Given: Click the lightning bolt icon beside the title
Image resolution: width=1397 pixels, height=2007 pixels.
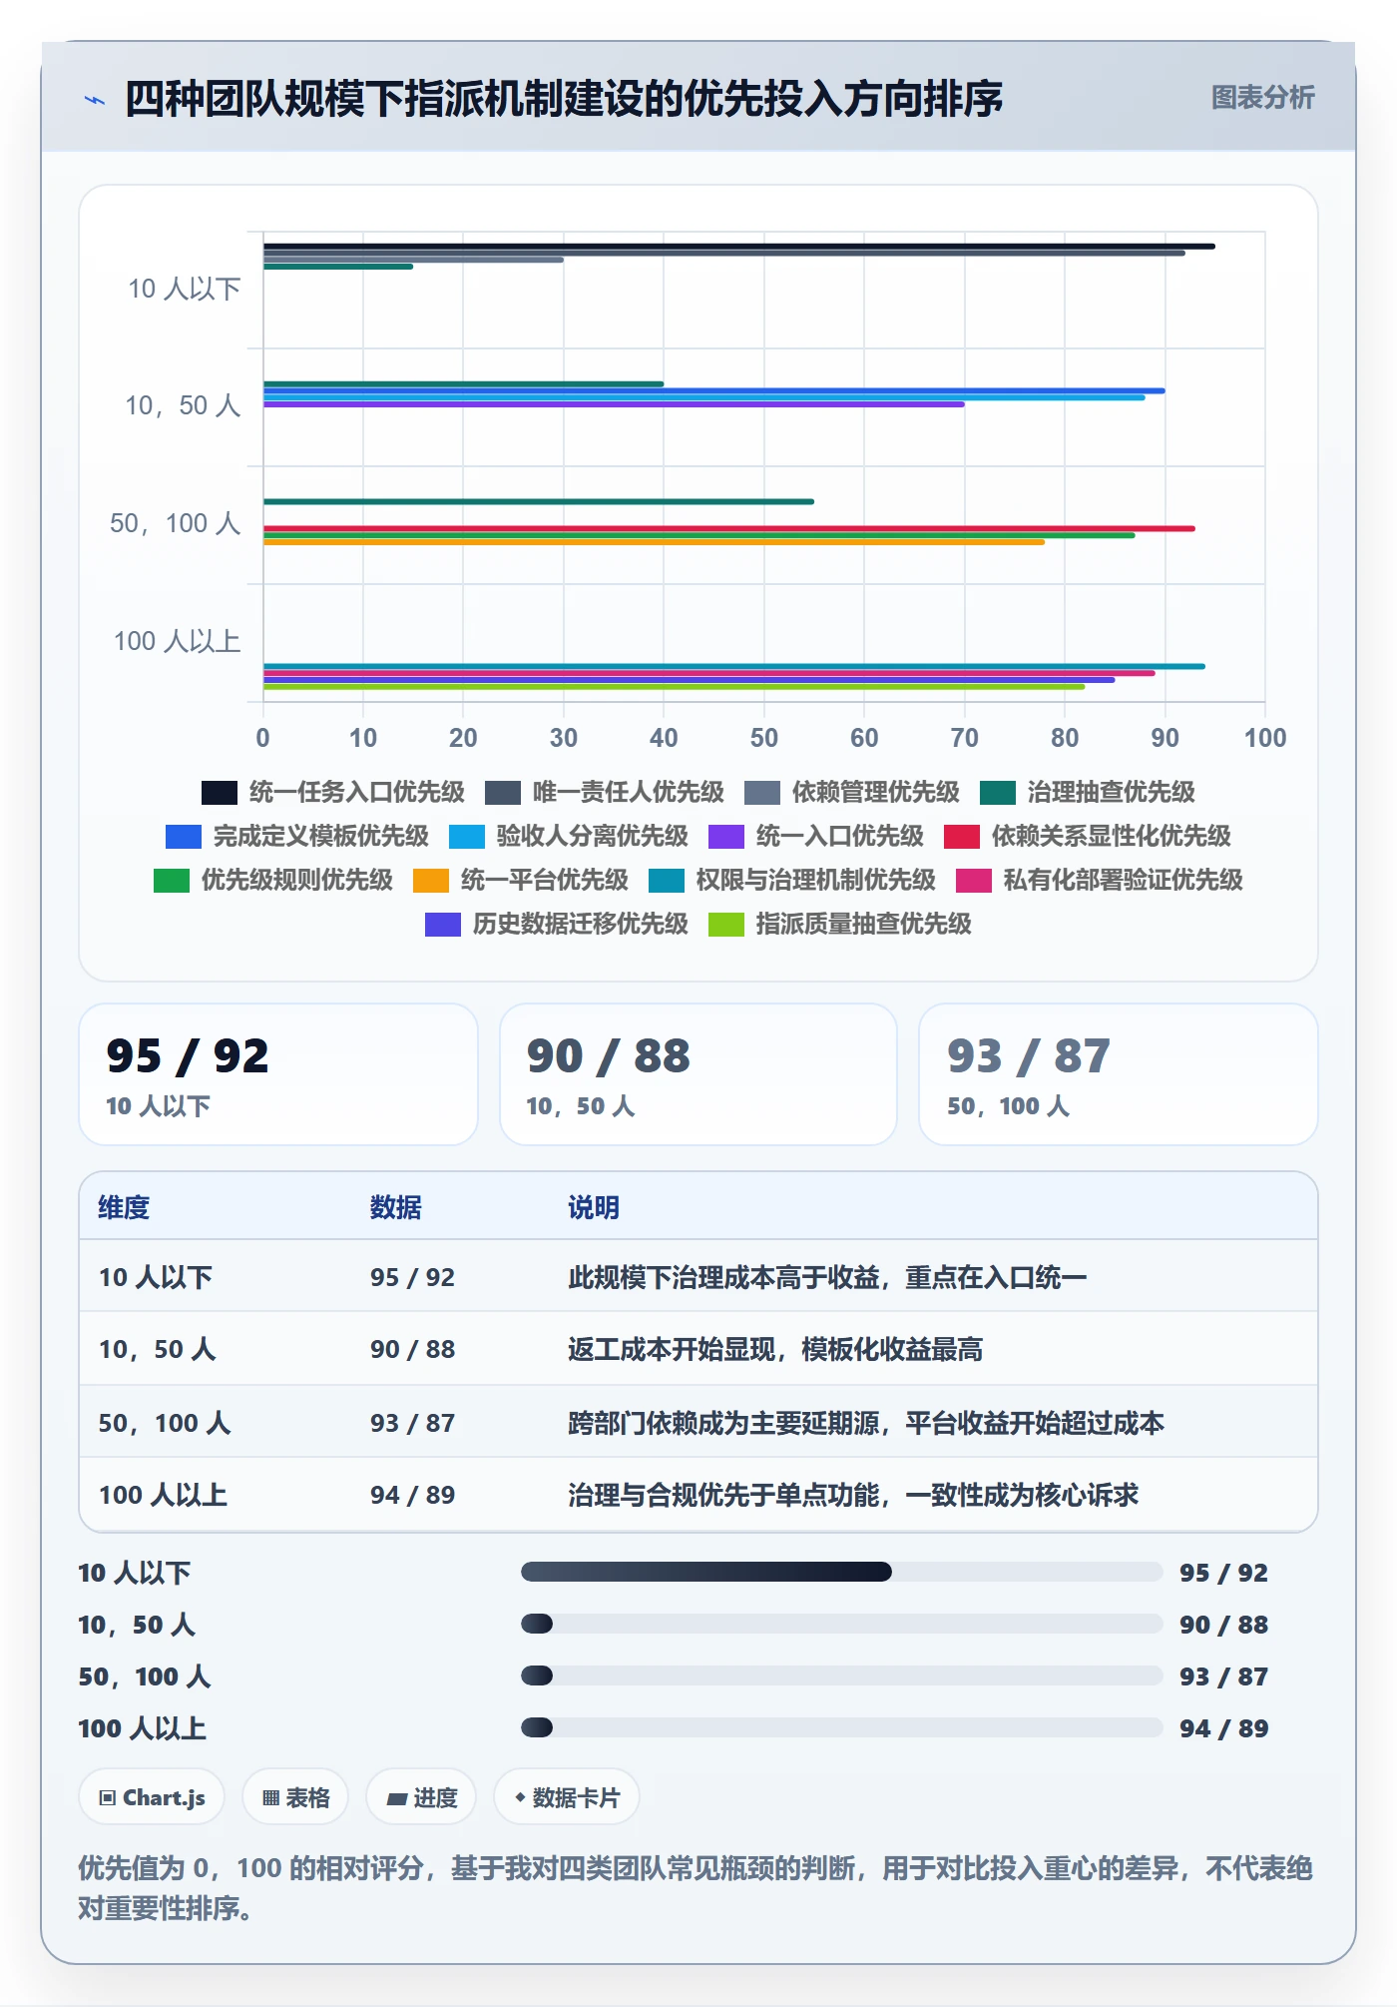Looking at the screenshot, I should coord(95,100).
